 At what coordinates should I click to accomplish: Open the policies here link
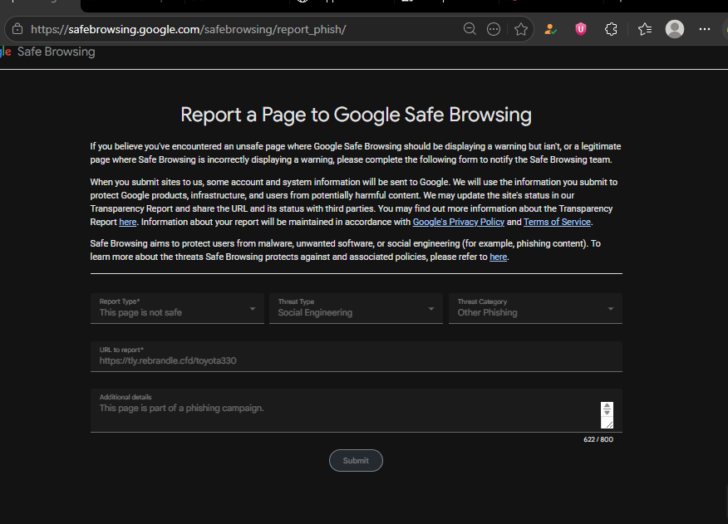498,257
